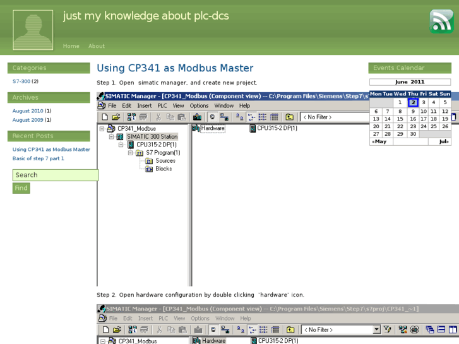Click Up One Level icon in Step 2 toolbar

click(290, 329)
